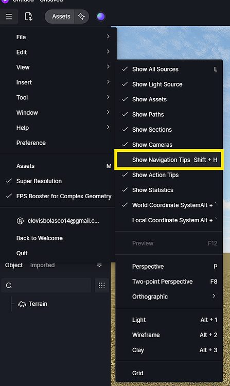Choose Wireframe display mode
The width and height of the screenshot is (230, 386).
pos(169,335)
